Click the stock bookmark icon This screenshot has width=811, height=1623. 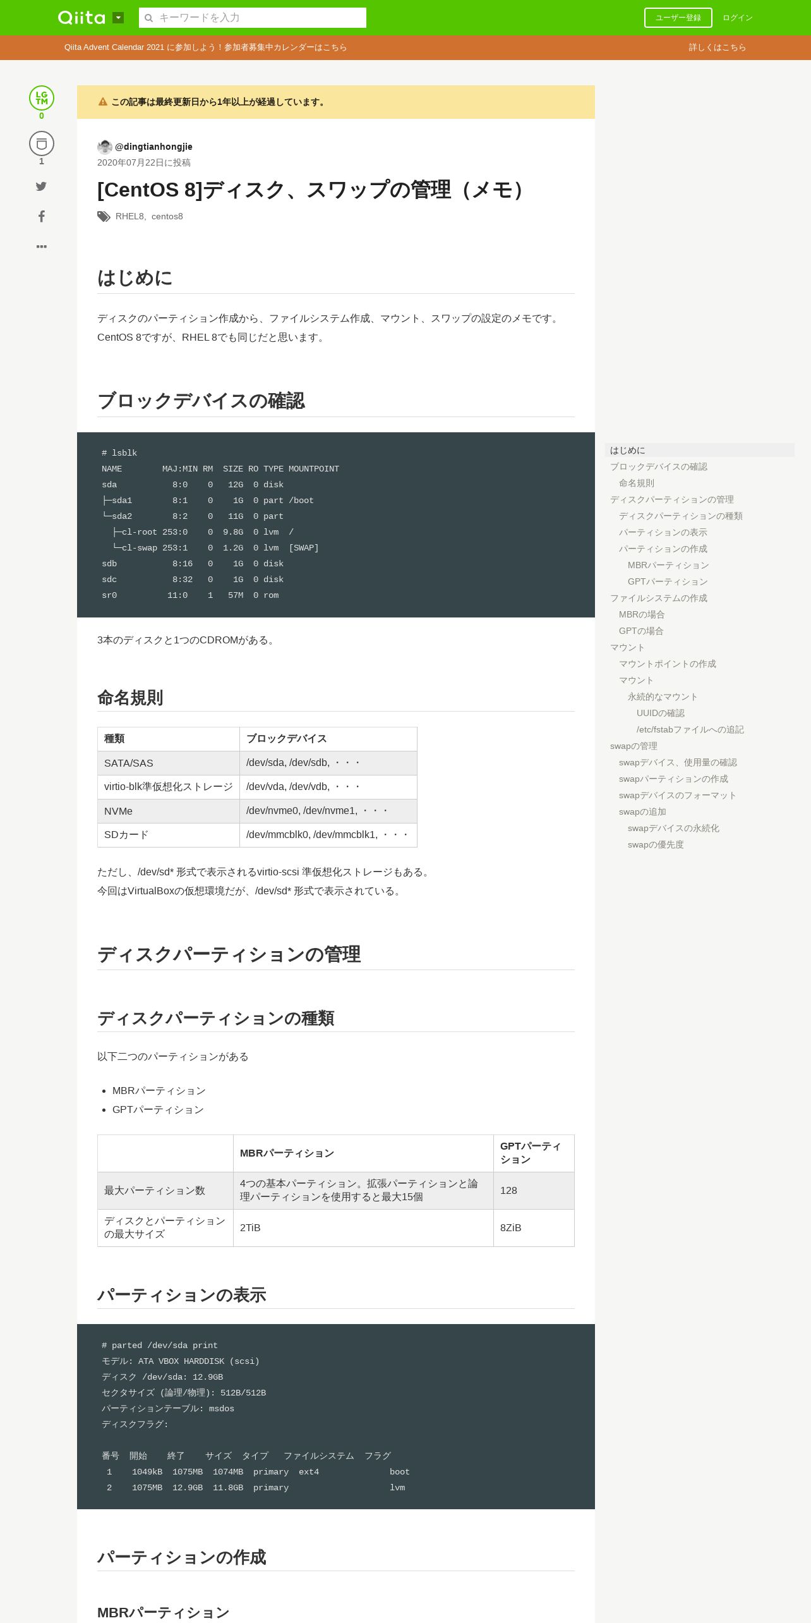point(42,144)
